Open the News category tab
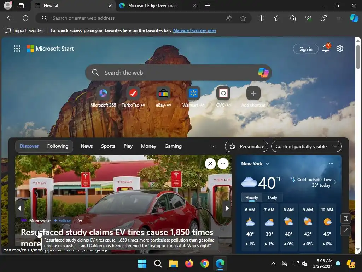The width and height of the screenshot is (362, 272). pyautogui.click(x=87, y=146)
